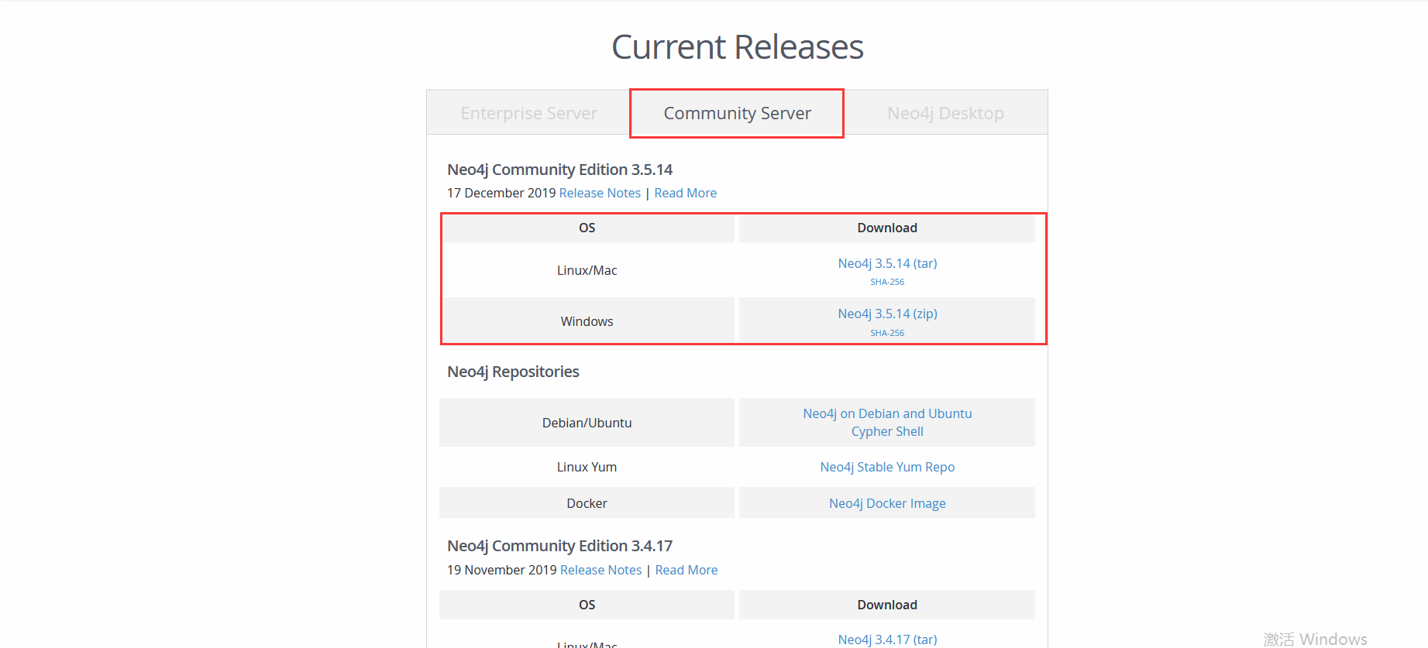The width and height of the screenshot is (1428, 648).
Task: Click the Download column header for 3.4.17
Action: (x=887, y=605)
